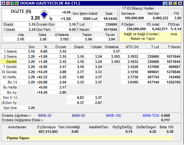The image size is (184, 145).
Task: Click the 1.Seans Ortalama value 3.17
Action: [x=116, y=51]
